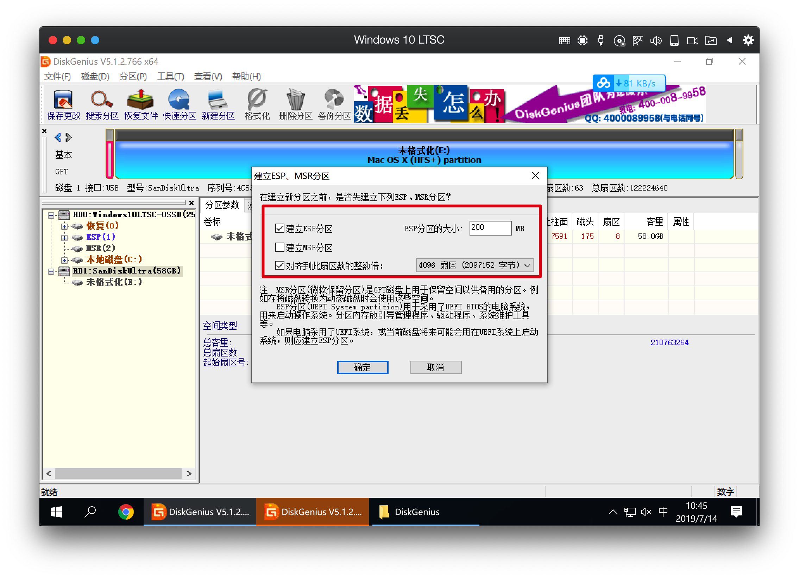799x578 pixels.
Task: Switch to second DiskGenius taskbar window
Action: pyautogui.click(x=313, y=512)
